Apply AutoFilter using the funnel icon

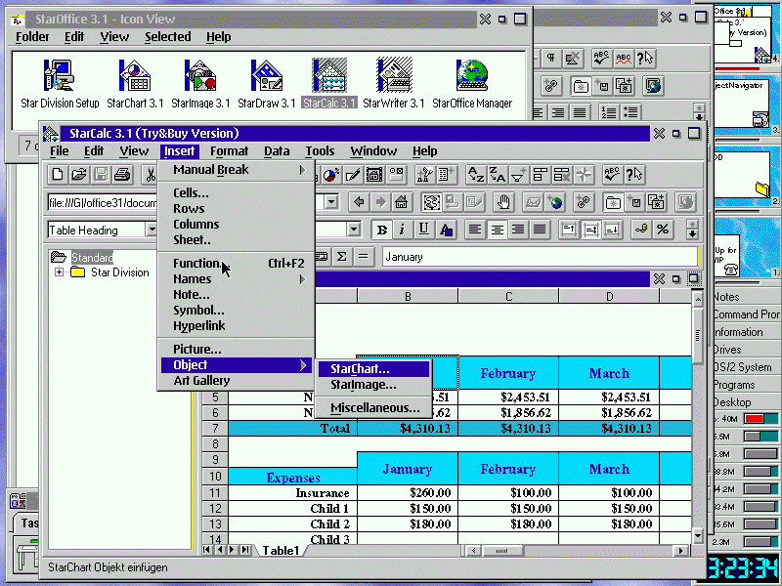pyautogui.click(x=519, y=175)
